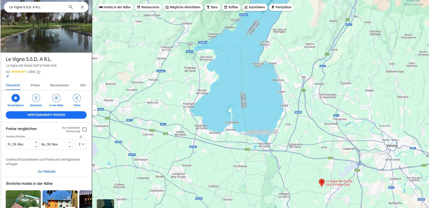
Task: Click the rating info circle icon
Action: [x=39, y=72]
